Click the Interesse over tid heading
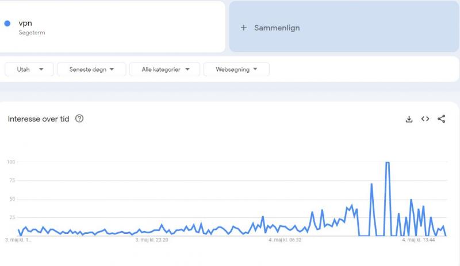The height and width of the screenshot is (266, 460). (39, 119)
